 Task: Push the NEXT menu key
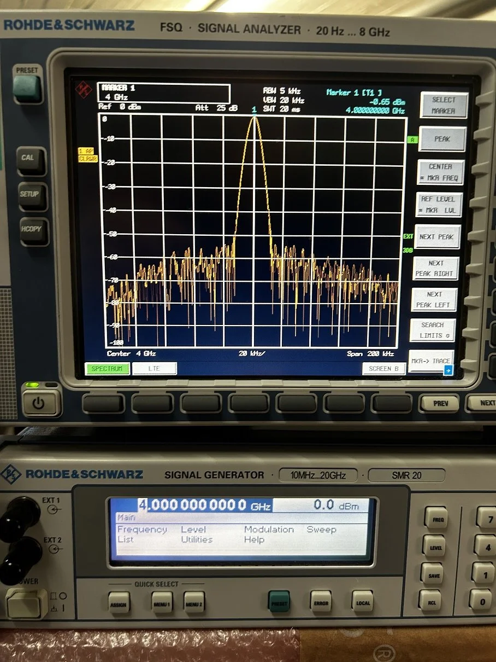pos(484,403)
